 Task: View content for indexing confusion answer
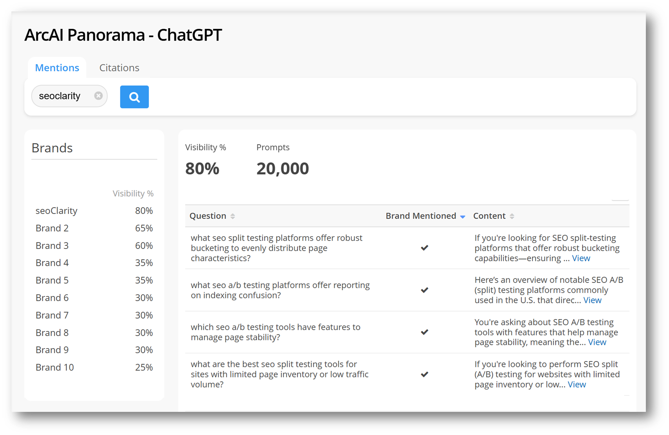[592, 300]
